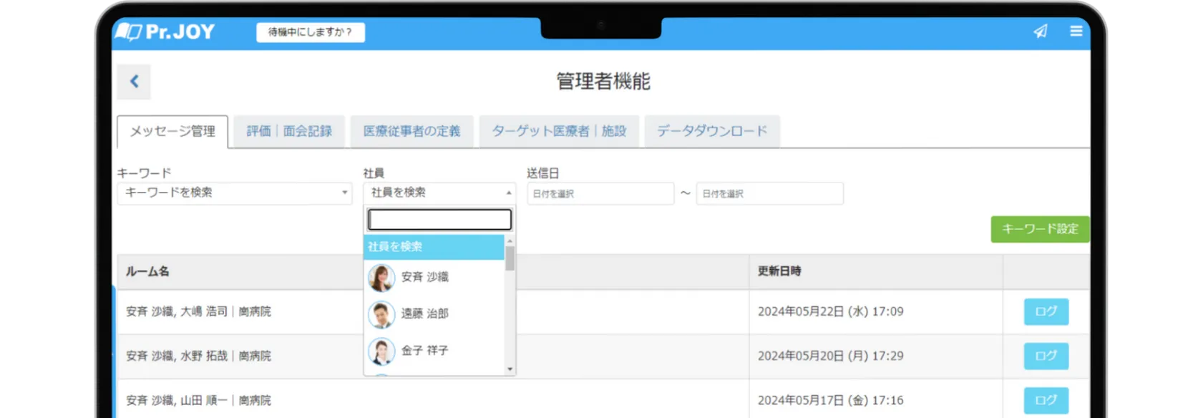Switch to 評価｜面会記録 tab
The image size is (1203, 418).
[289, 131]
